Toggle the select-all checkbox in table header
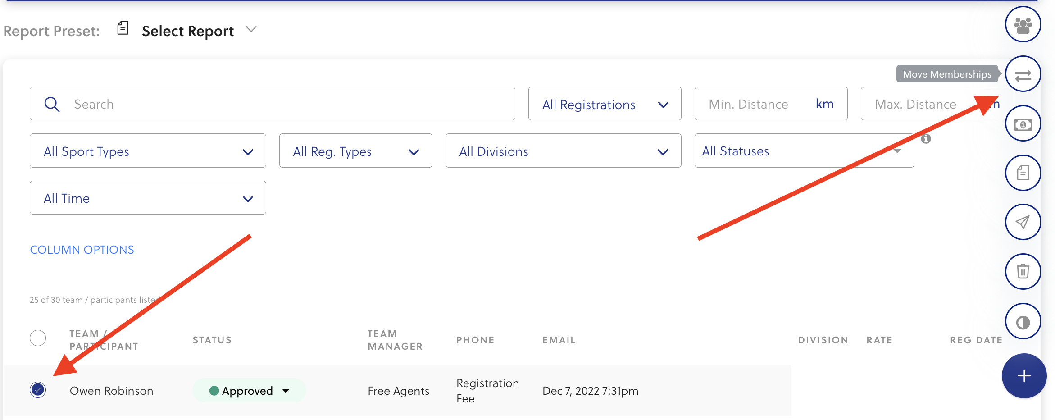This screenshot has width=1055, height=420. pyautogui.click(x=38, y=338)
